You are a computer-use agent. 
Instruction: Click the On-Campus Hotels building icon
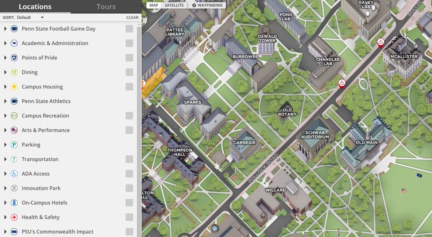14,203
